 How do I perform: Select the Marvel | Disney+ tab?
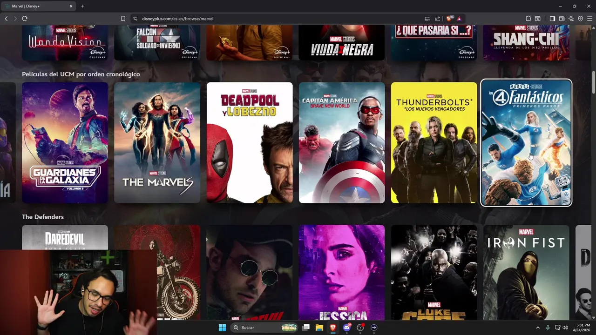(39, 6)
